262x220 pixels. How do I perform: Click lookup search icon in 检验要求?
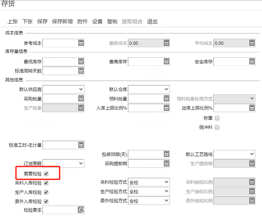pos(81,210)
